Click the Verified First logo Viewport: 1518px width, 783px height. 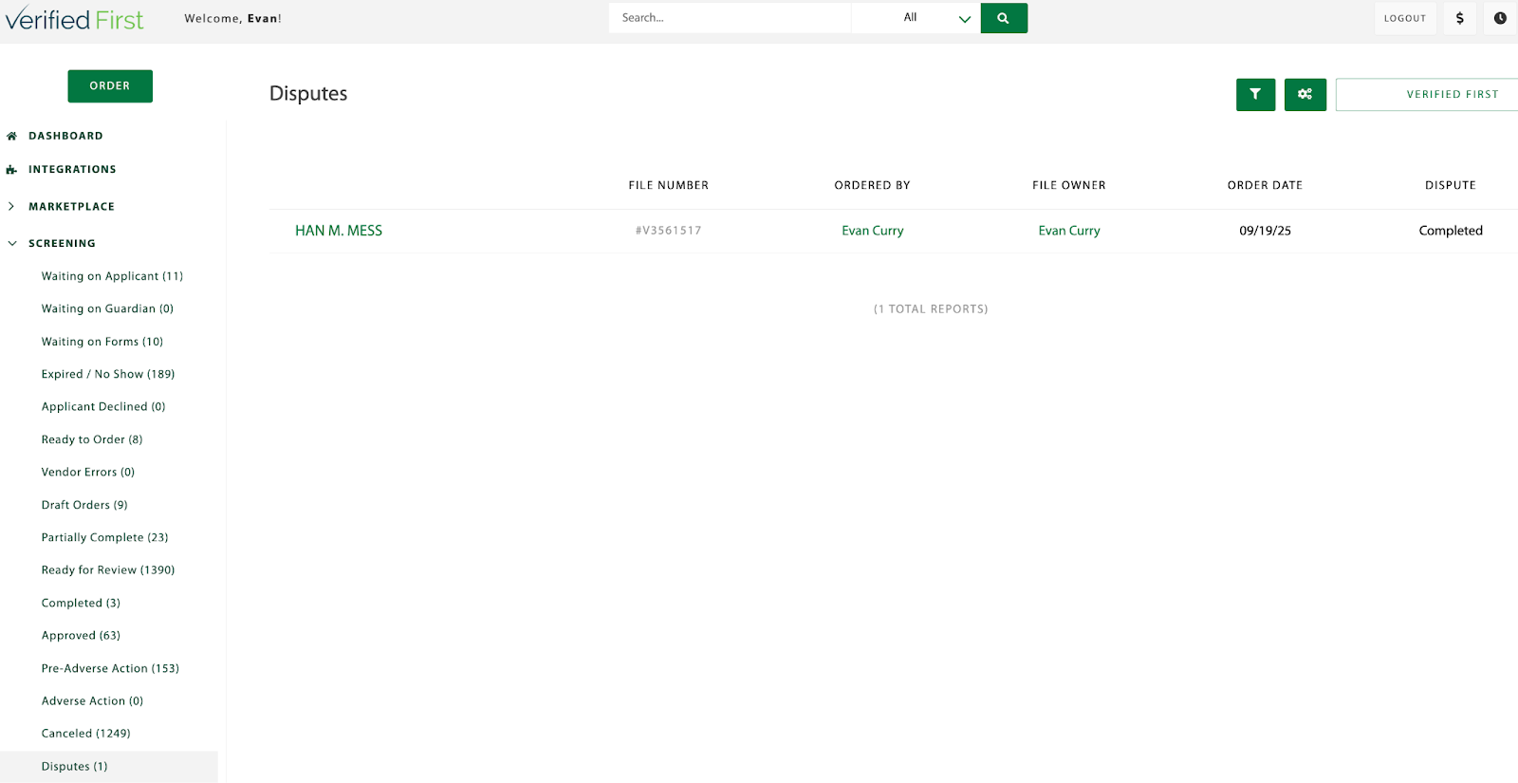tap(75, 19)
